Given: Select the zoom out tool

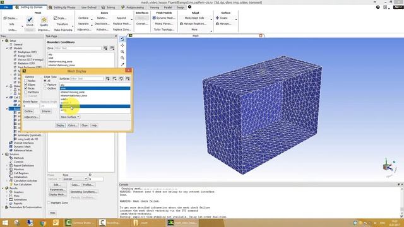Looking at the screenshot, I should tap(122, 58).
